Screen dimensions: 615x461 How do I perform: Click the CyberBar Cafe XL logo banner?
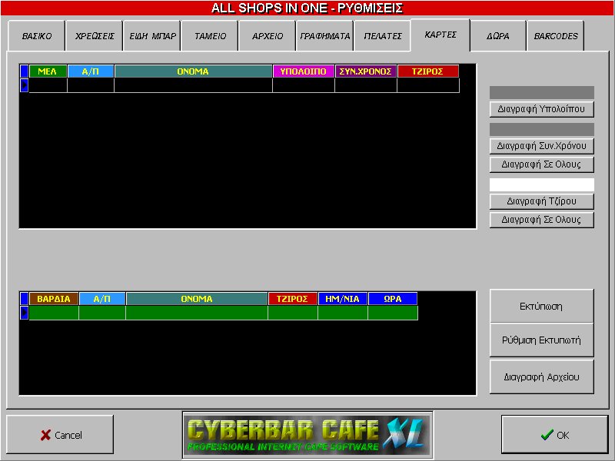307,434
